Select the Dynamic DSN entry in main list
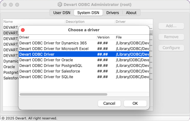The image size is (190, 121). [x=11, y=61]
